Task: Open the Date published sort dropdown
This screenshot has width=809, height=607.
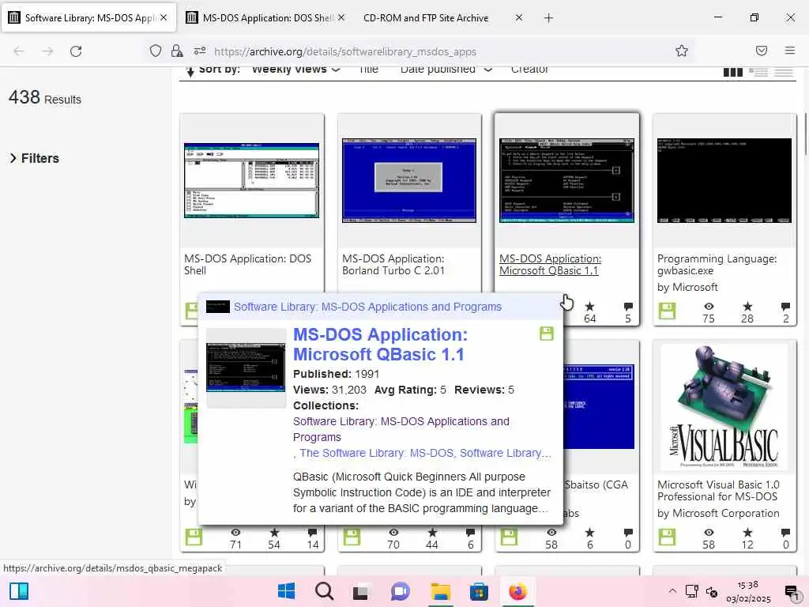Action: click(446, 70)
